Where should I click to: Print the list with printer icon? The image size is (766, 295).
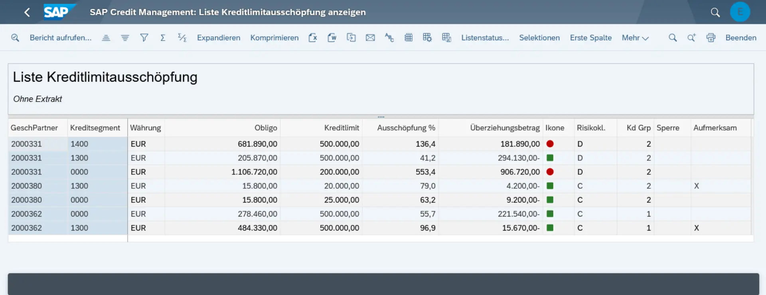coord(711,38)
